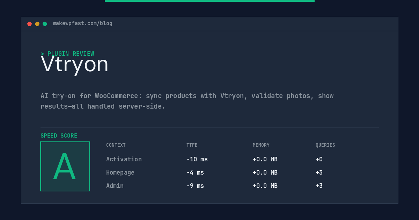The image size is (419, 220).
Task: Click the MEMORY column header
Action: tap(261, 145)
